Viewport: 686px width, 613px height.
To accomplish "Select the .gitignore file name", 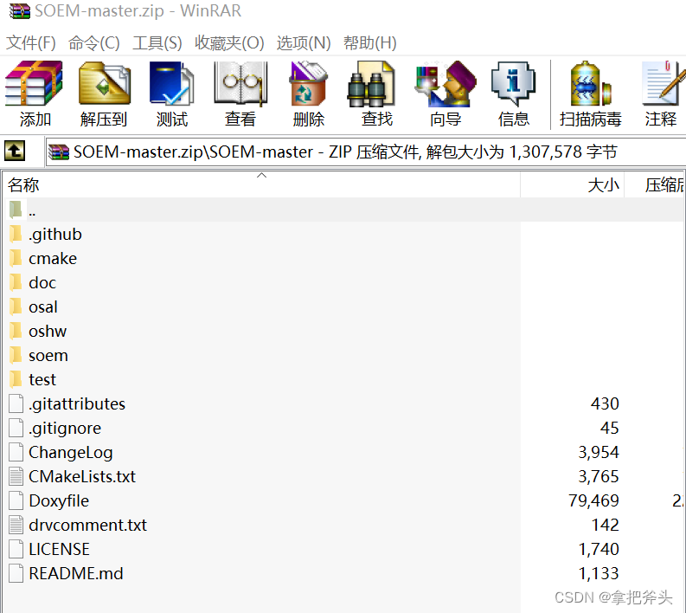I will [x=65, y=428].
